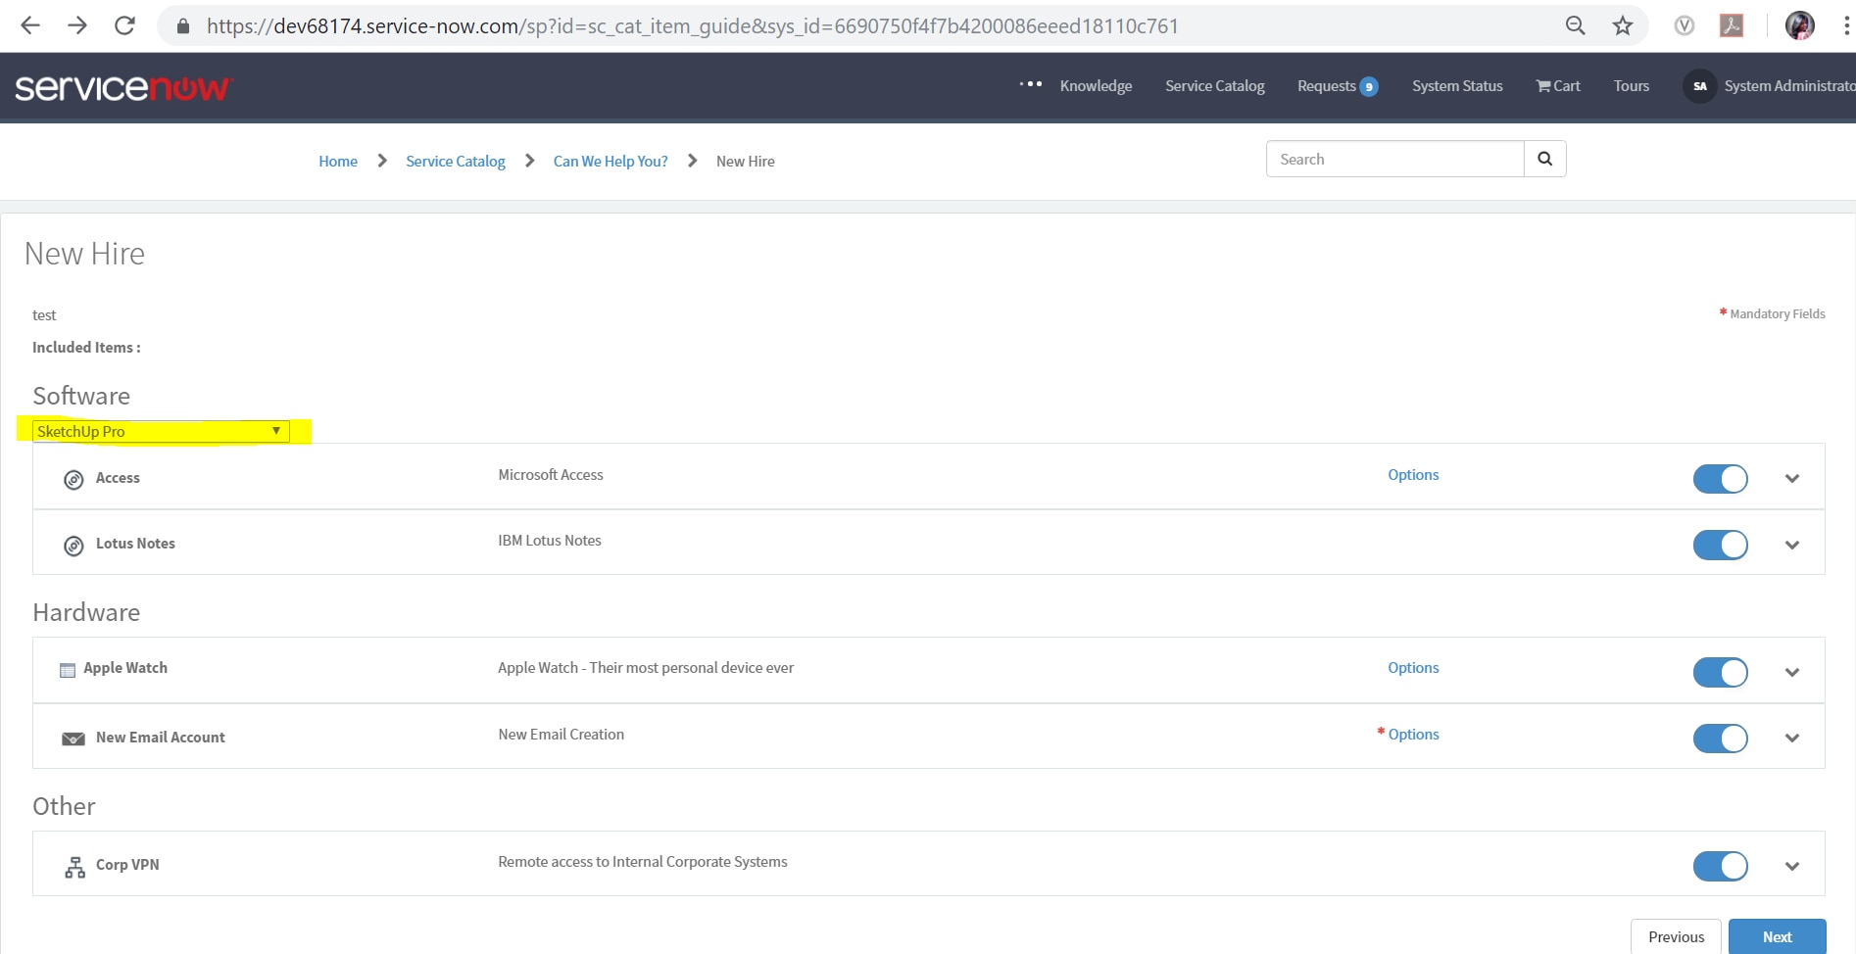Click Options link for Access
Image resolution: width=1856 pixels, height=954 pixels.
coord(1413,475)
